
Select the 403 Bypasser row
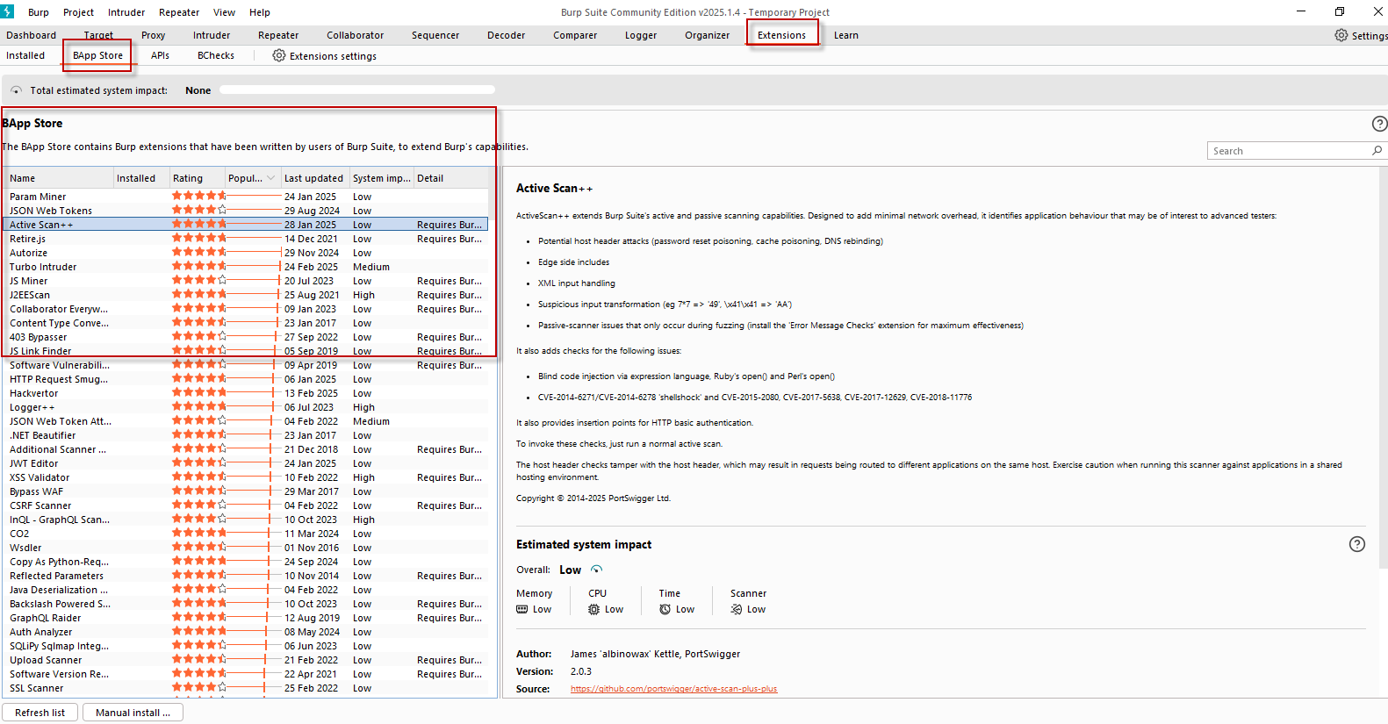[x=247, y=337]
